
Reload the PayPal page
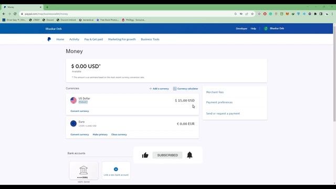click(x=15, y=14)
